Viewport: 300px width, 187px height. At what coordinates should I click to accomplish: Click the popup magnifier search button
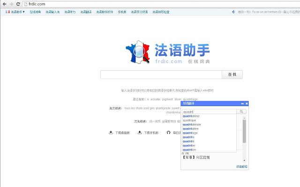(241, 111)
